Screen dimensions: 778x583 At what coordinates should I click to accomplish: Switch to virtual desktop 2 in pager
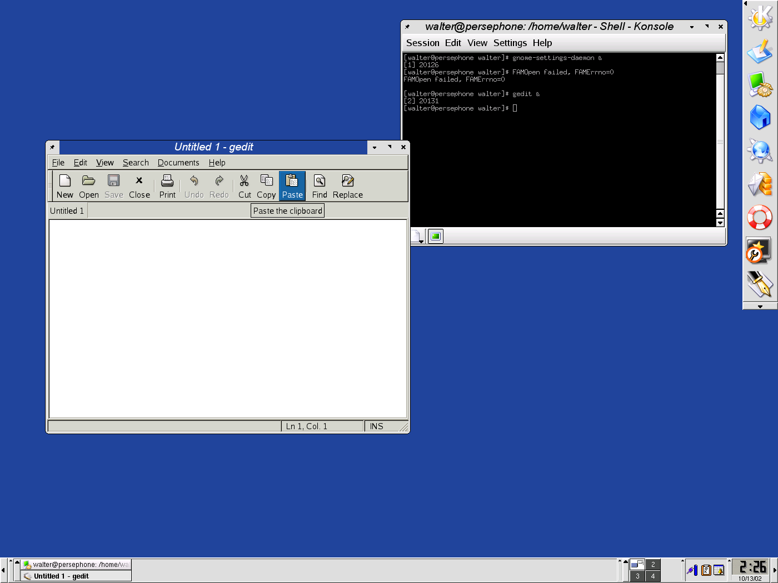coord(653,565)
